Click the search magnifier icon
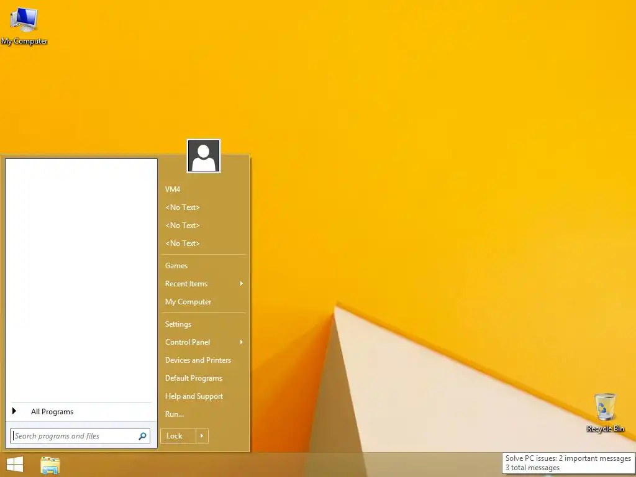Viewport: 636px width, 477px height. point(142,436)
